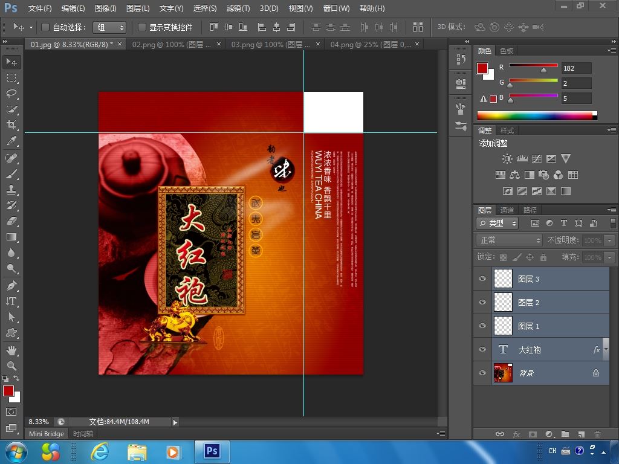Viewport: 619px width, 464px height.
Task: Select the Zoom tool
Action: [11, 366]
